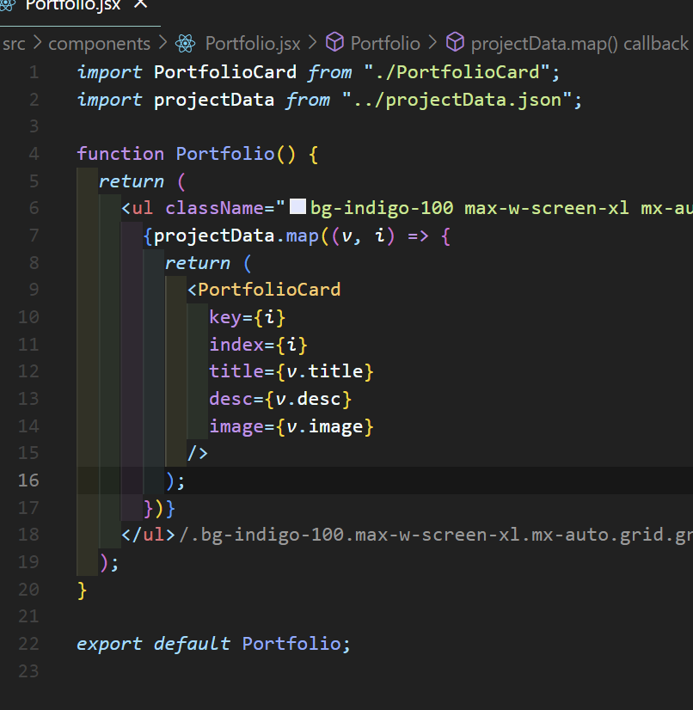Open the Portfolio.jsx breadcrumb item
This screenshot has width=693, height=710.
[x=253, y=44]
